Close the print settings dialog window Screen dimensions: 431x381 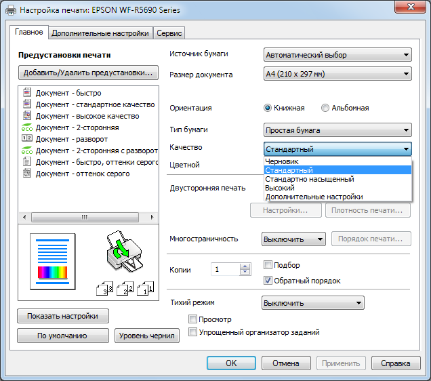[x=411, y=7]
